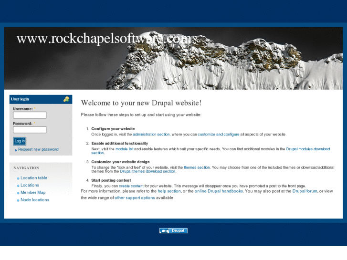Open Request new password link
Image resolution: width=347 pixels, height=260 pixels.
point(38,149)
